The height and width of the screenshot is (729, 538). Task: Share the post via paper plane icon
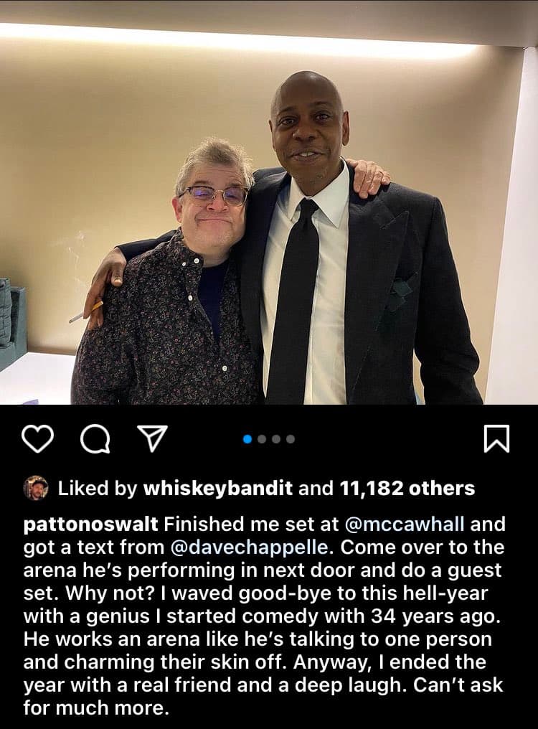click(x=152, y=439)
